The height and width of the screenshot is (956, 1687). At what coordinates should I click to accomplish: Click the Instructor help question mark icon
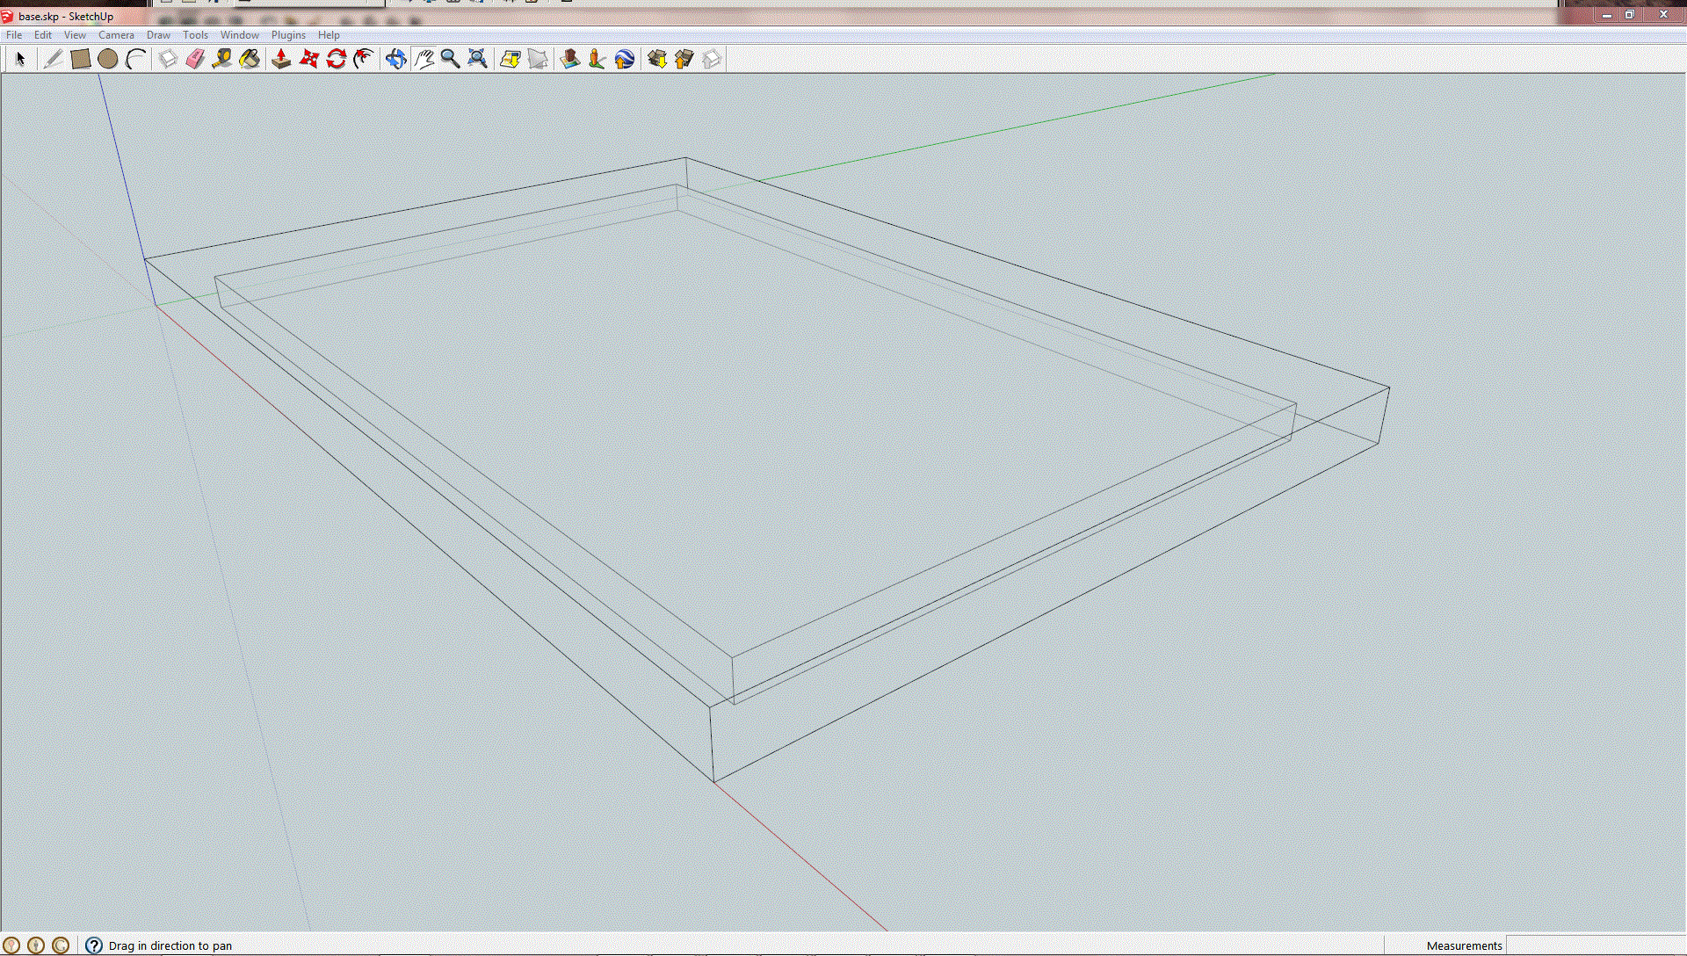(x=94, y=945)
